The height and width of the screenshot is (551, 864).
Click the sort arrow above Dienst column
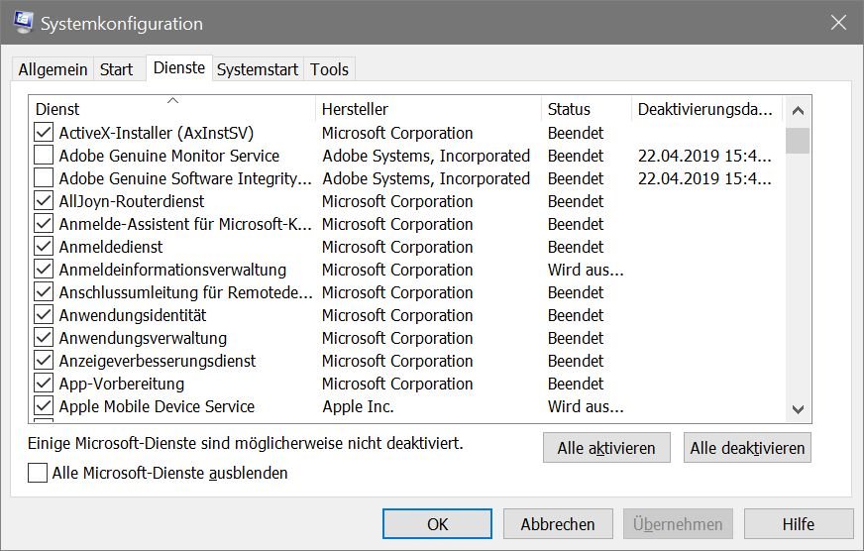[x=172, y=100]
